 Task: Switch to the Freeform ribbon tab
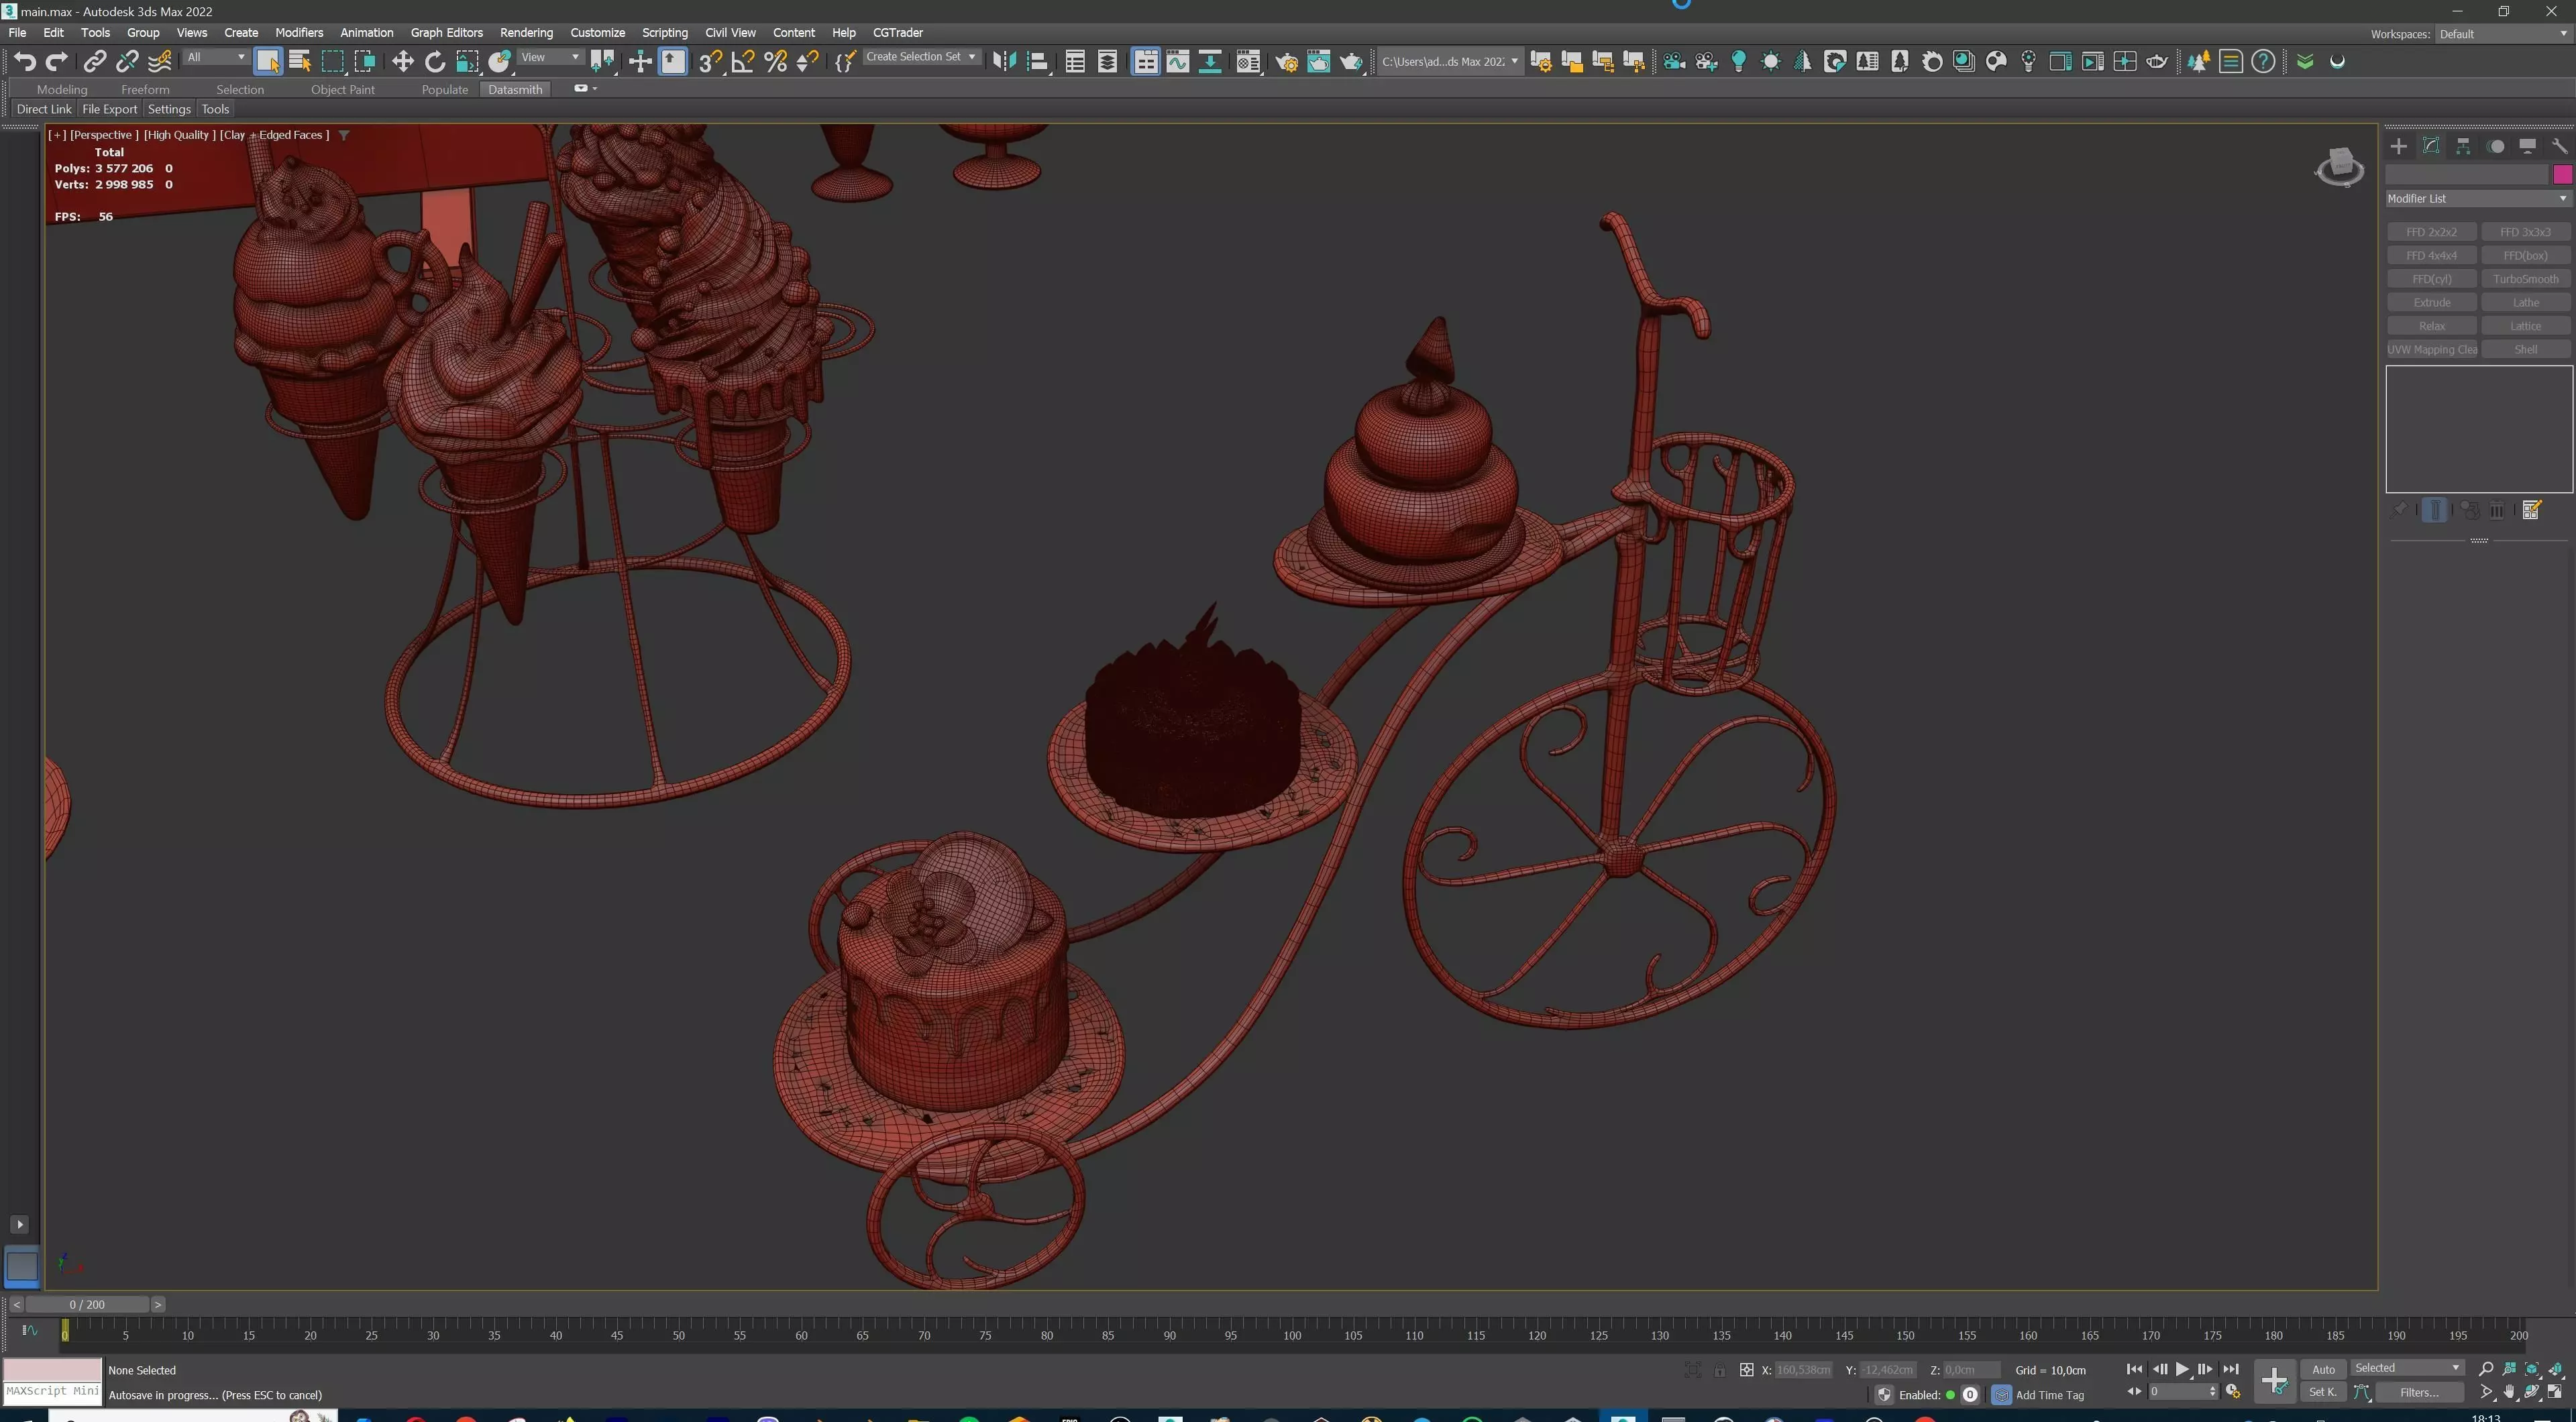(x=145, y=89)
